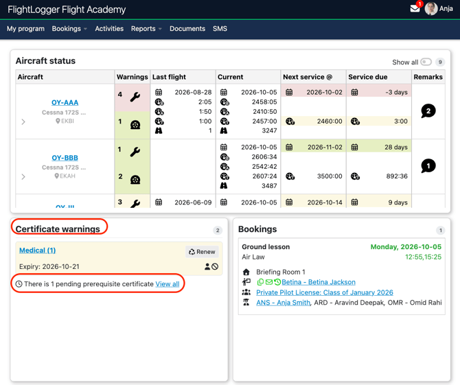Click the tire warning icon for OY-BBB

[135, 179]
